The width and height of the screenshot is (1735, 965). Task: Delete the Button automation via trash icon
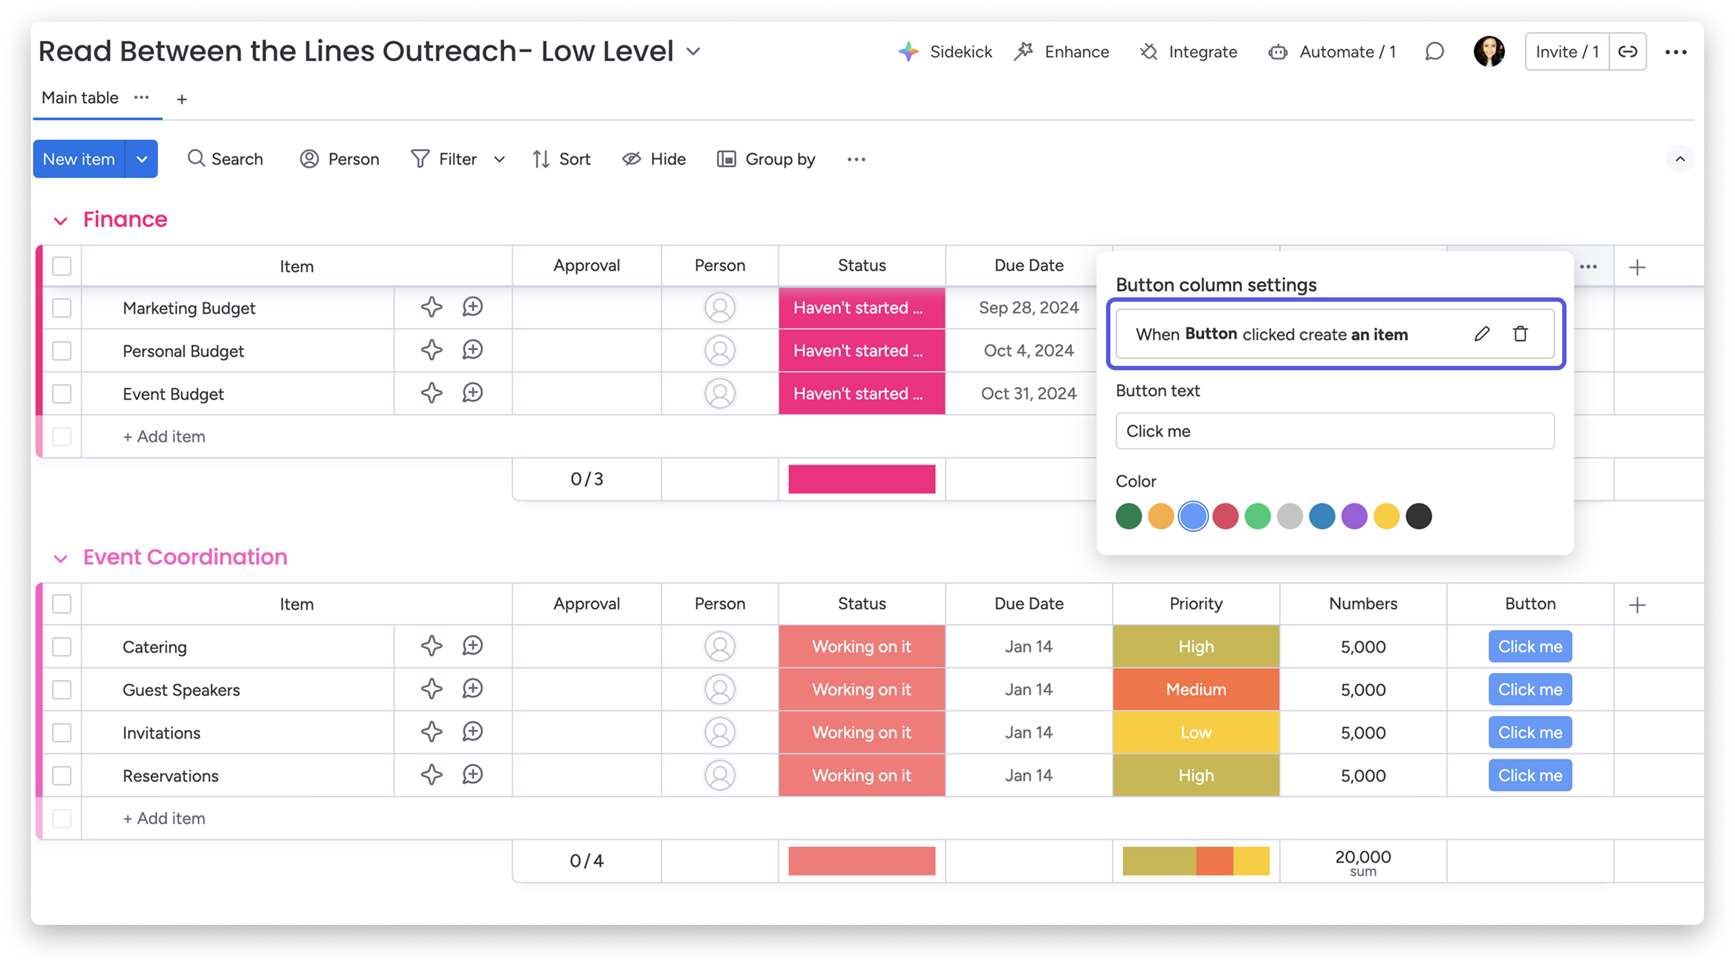1520,333
